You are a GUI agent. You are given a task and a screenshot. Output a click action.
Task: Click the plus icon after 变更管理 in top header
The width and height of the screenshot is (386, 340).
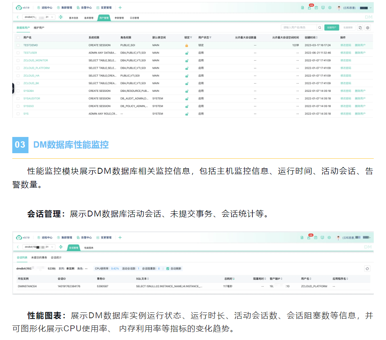120,8
